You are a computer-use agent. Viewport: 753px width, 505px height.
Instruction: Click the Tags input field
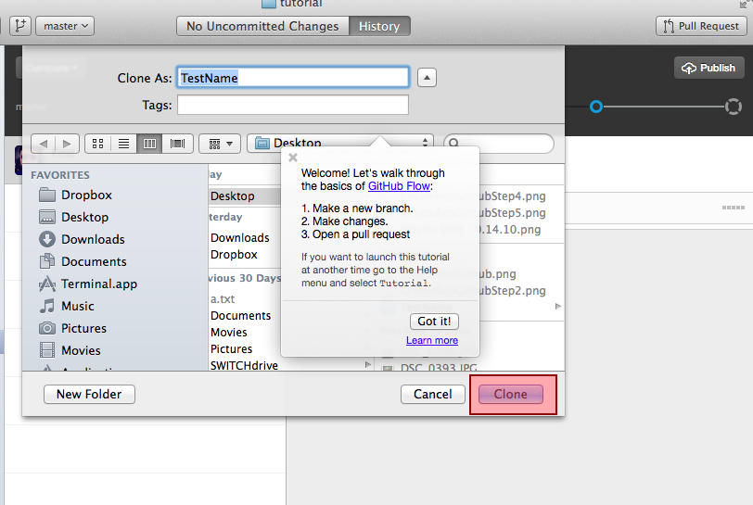[x=293, y=105]
